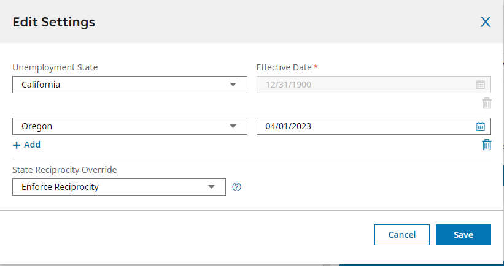The width and height of the screenshot is (504, 266).
Task: Click the greyed-out trash icon for California row
Action: coord(486,103)
